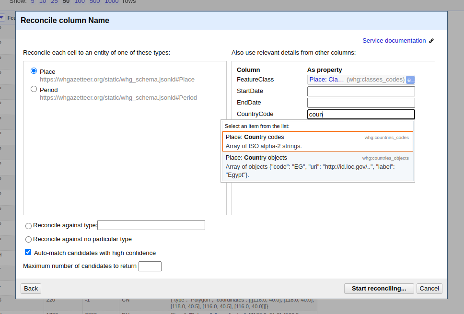Select the Place type radio button
Viewport: 464px width, 314px height.
point(34,71)
